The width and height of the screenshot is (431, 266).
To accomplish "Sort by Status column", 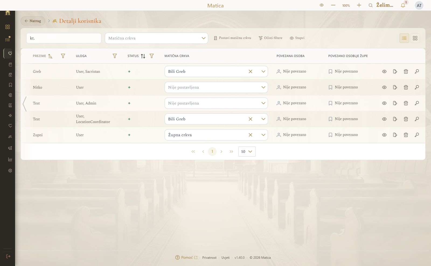I will 143,56.
